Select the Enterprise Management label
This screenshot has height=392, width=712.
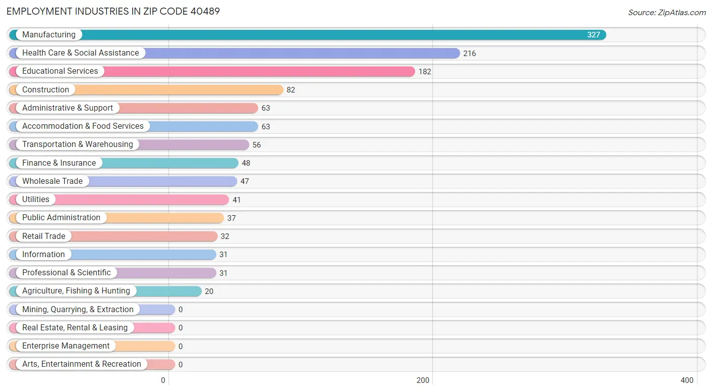66,346
